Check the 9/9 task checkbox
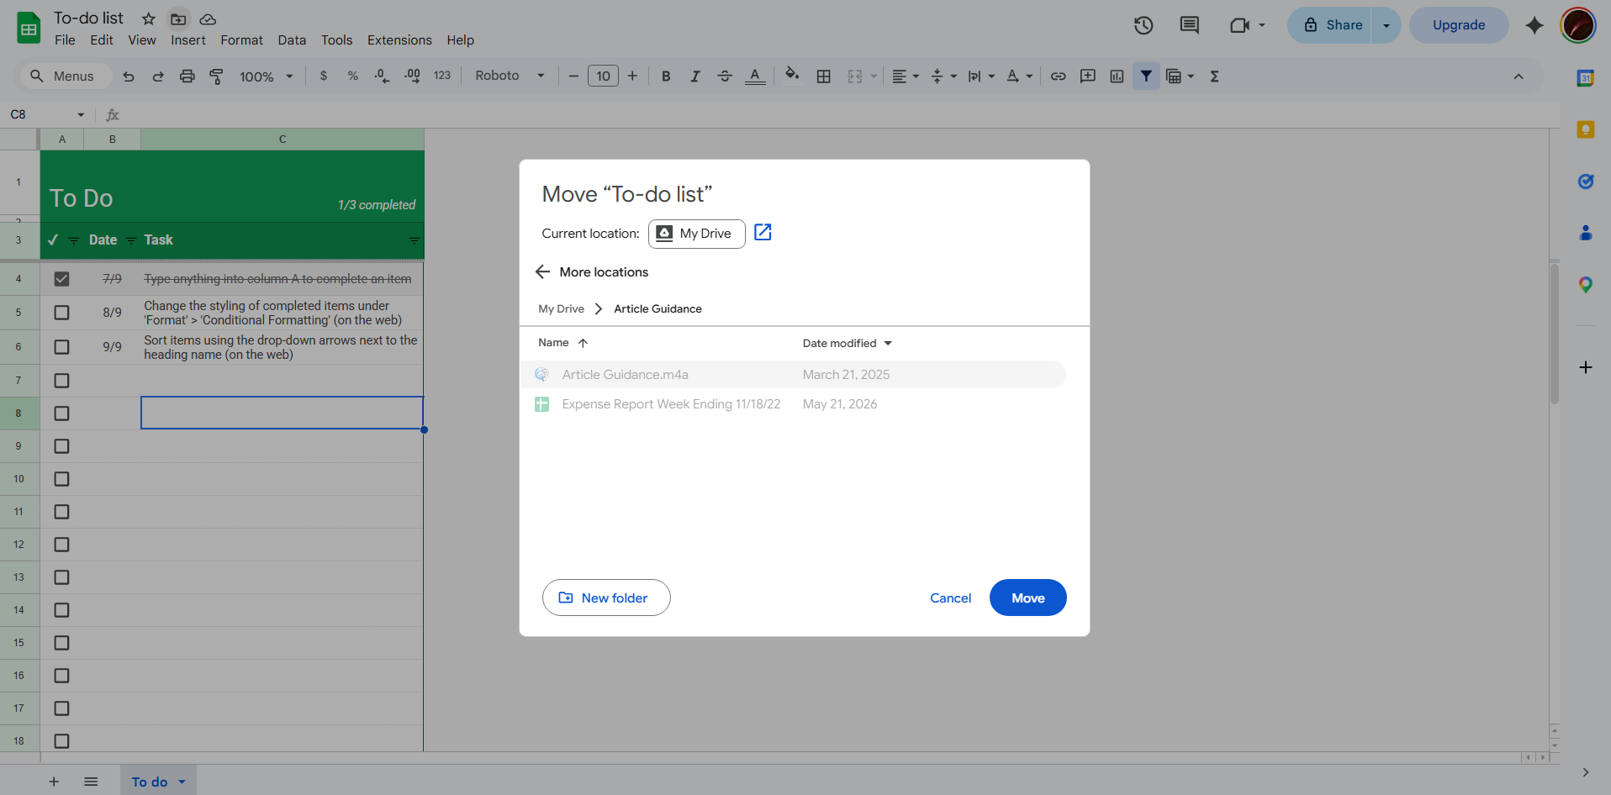This screenshot has width=1611, height=795. click(x=61, y=347)
